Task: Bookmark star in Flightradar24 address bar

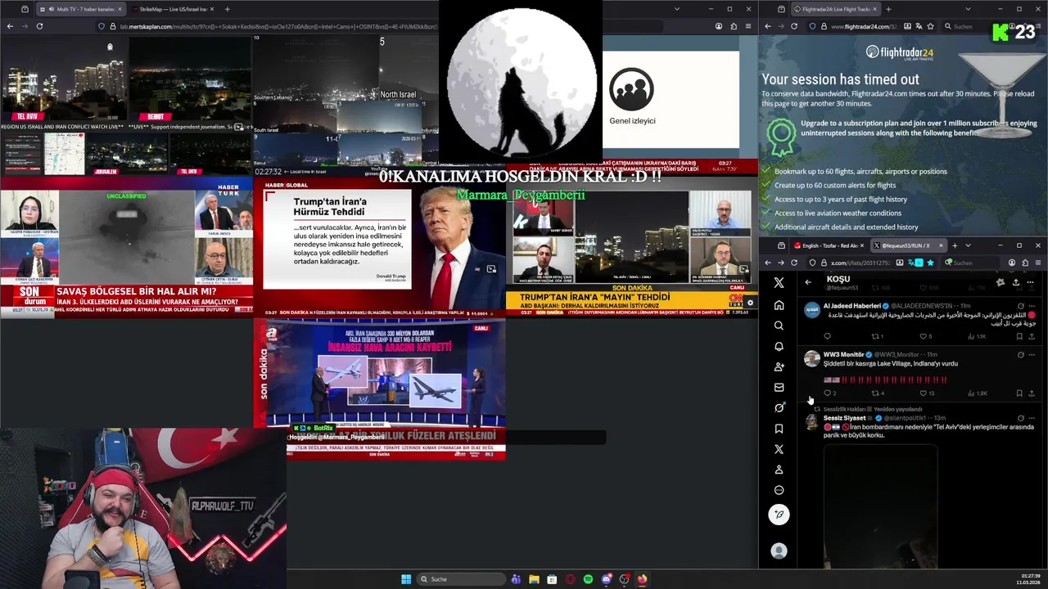Action: 931,26
